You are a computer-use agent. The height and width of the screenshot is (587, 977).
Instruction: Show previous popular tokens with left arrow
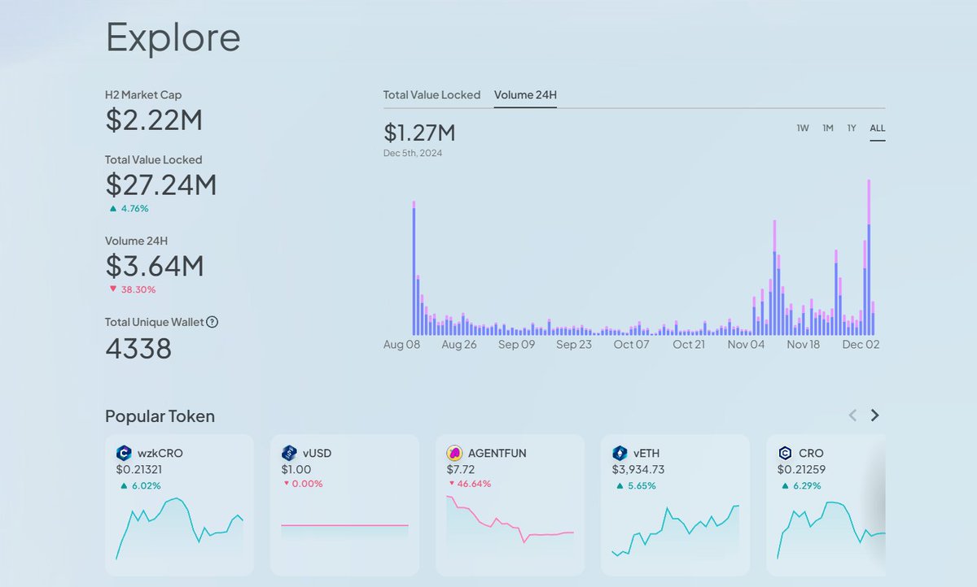pyautogui.click(x=852, y=415)
